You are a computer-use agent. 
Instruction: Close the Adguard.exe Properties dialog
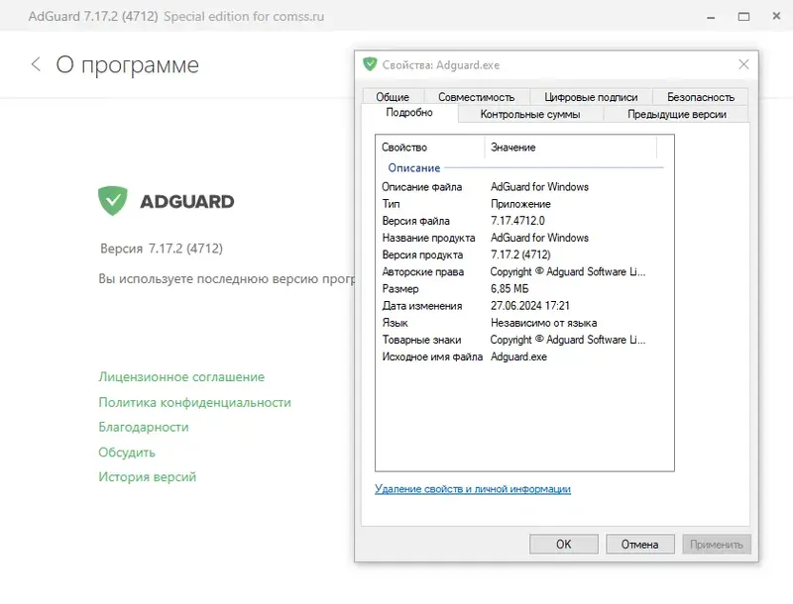click(x=743, y=64)
